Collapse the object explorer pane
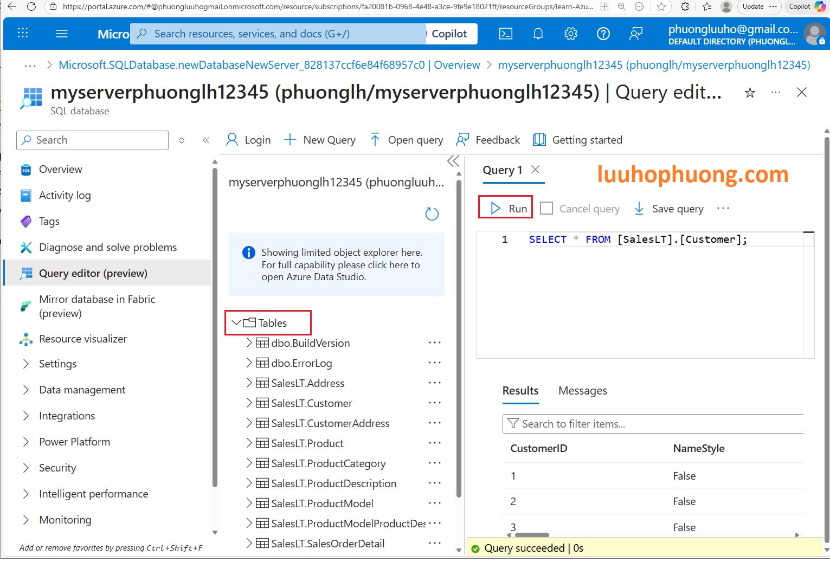830x562 pixels. tap(453, 161)
